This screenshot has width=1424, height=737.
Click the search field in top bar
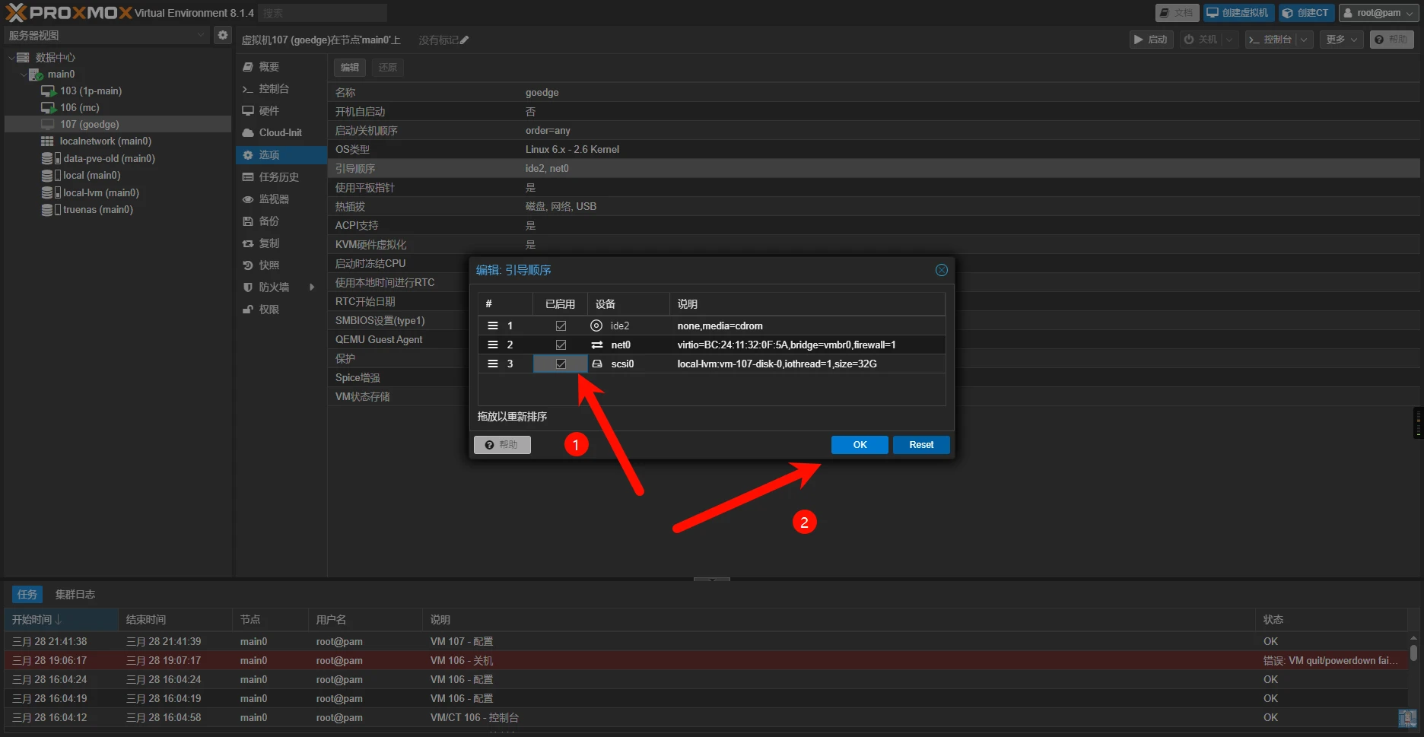pyautogui.click(x=322, y=13)
